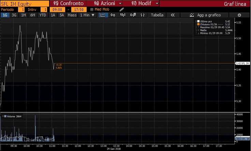Click the pencil annotate icon
Image resolution: width=251 pixels, height=151 pixels.
coord(121,9)
